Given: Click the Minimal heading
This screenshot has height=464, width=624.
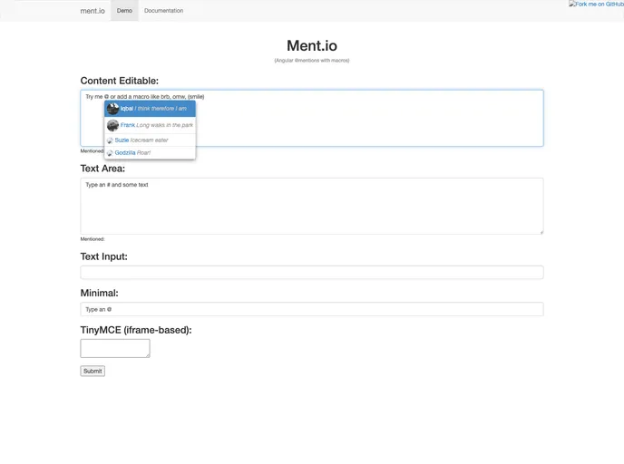Looking at the screenshot, I should 100,293.
